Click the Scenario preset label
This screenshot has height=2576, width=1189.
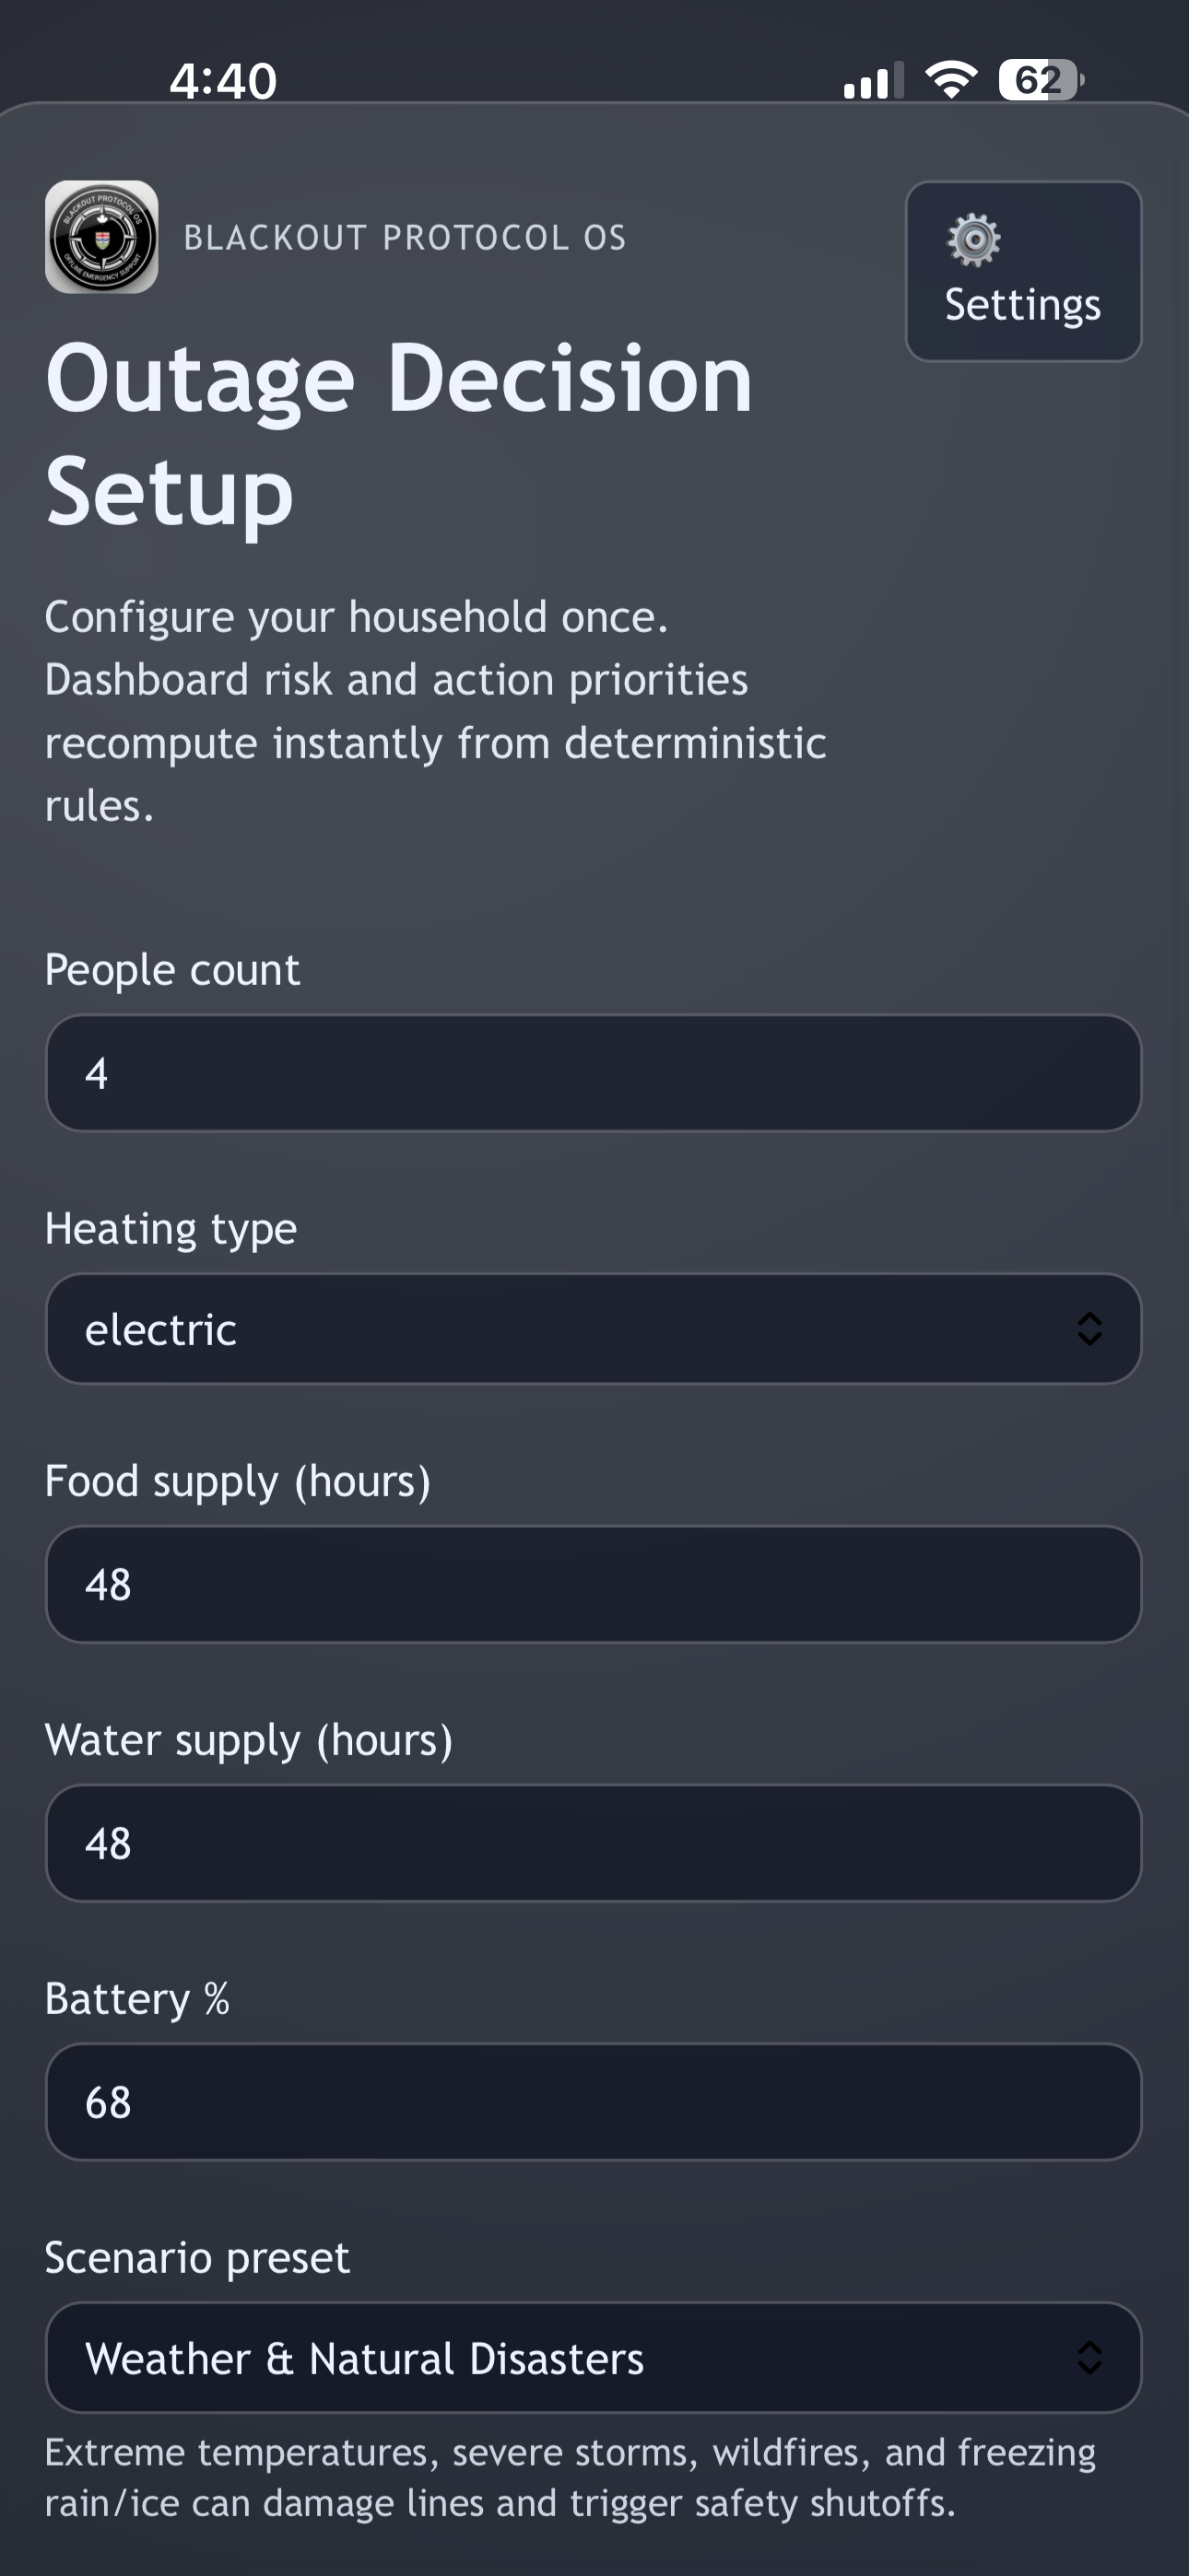[x=197, y=2257]
